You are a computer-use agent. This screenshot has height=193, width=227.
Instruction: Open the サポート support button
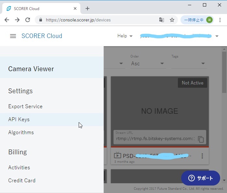(x=201, y=178)
